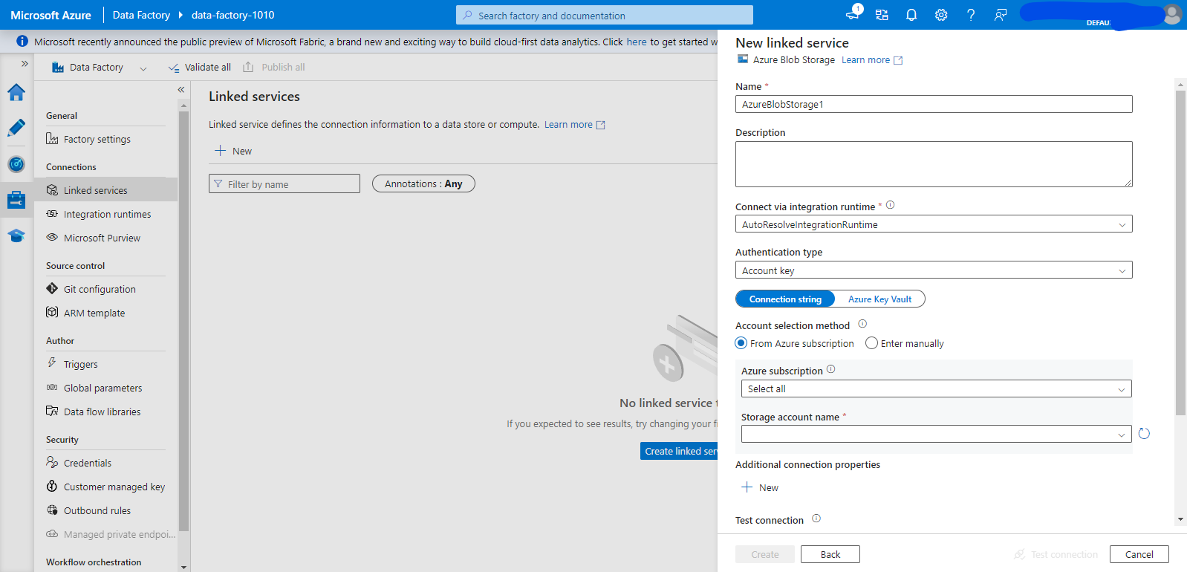This screenshot has height=572, width=1187.
Task: Open Annotations Any filter
Action: coord(423,183)
